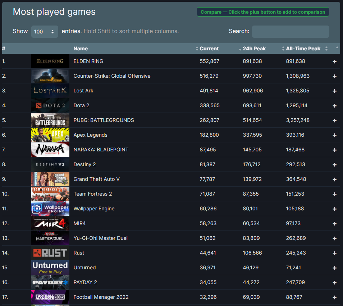
Task: Click the Apex Legends yellow thumbnail
Action: tap(50, 135)
